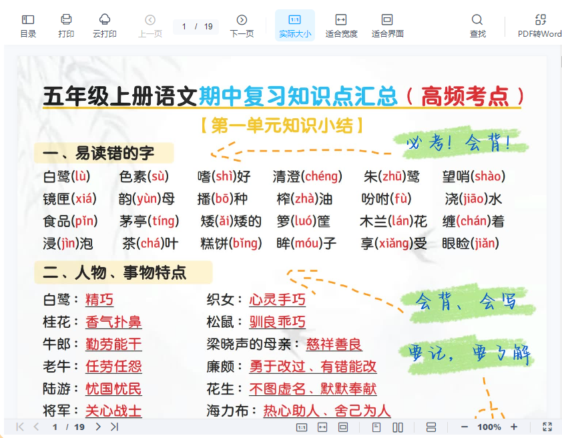Click the zoom in plus button
562x438 pixels.
[x=514, y=427]
